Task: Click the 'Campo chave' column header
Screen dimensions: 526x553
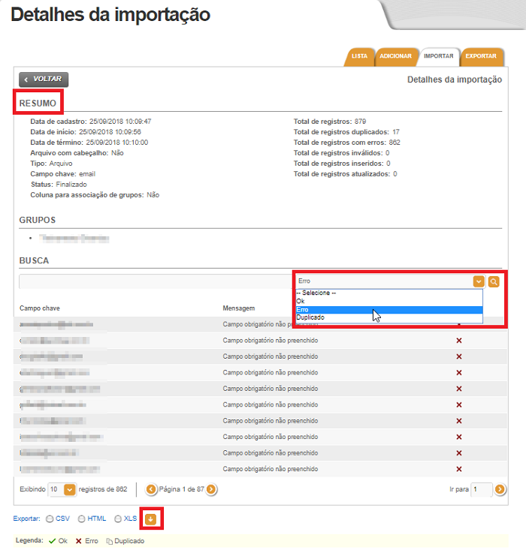Action: click(x=40, y=308)
